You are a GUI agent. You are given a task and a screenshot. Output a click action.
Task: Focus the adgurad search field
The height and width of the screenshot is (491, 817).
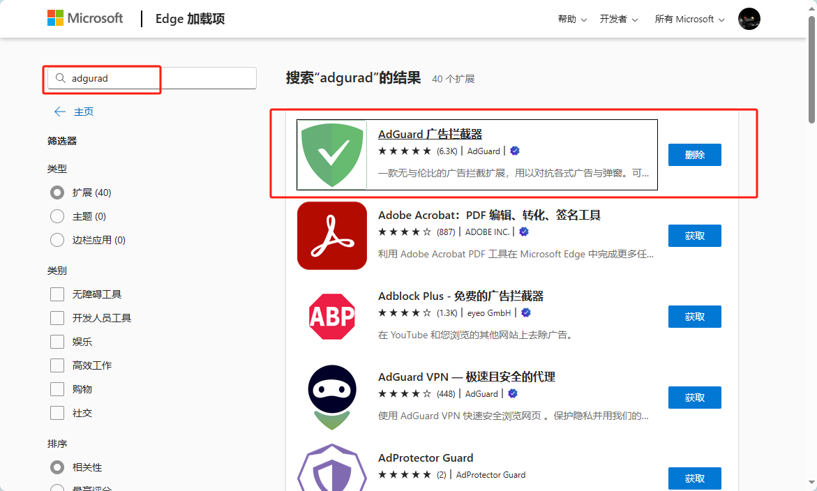tap(151, 78)
